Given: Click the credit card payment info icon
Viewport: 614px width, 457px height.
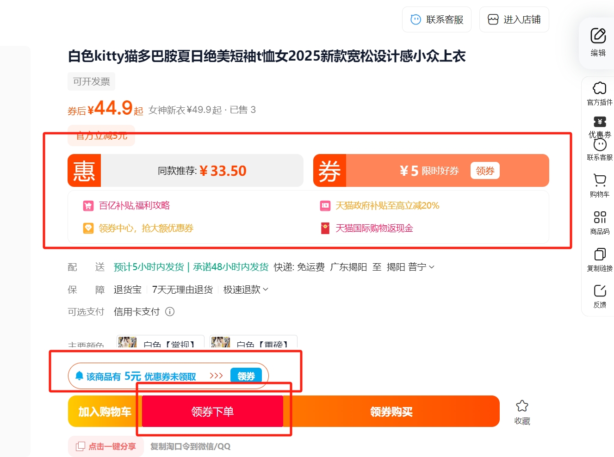Looking at the screenshot, I should point(170,312).
